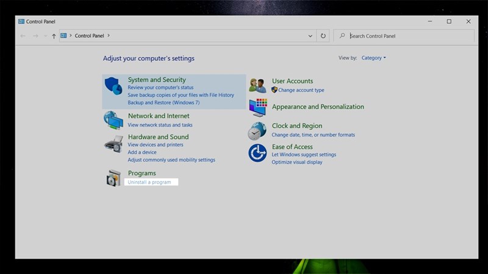The width and height of the screenshot is (488, 274).
Task: Minimize the Control Panel window
Action: (430, 21)
